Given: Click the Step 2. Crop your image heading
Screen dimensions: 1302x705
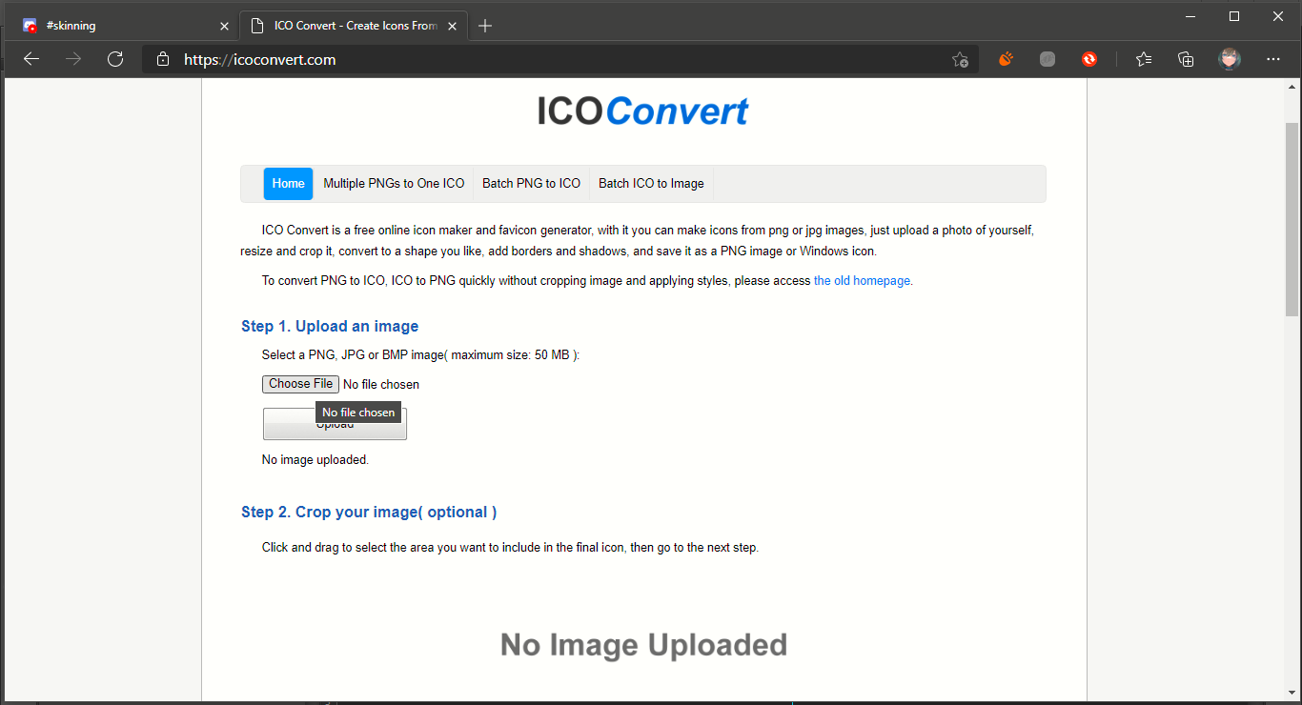Looking at the screenshot, I should coord(369,513).
